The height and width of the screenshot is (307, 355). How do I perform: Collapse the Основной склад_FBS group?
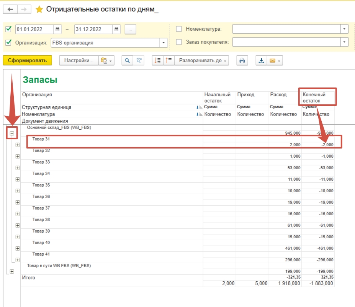[12, 133]
